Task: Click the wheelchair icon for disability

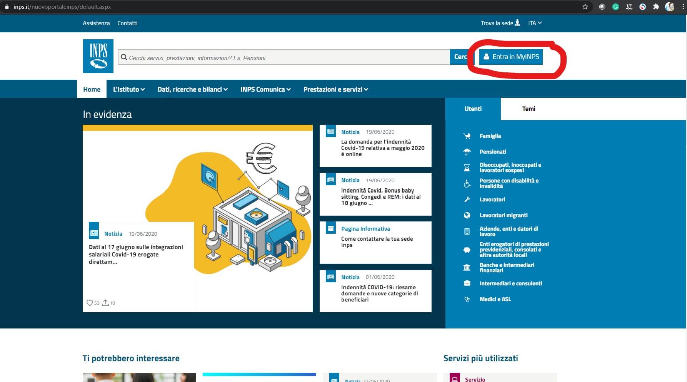Action: pyautogui.click(x=467, y=184)
